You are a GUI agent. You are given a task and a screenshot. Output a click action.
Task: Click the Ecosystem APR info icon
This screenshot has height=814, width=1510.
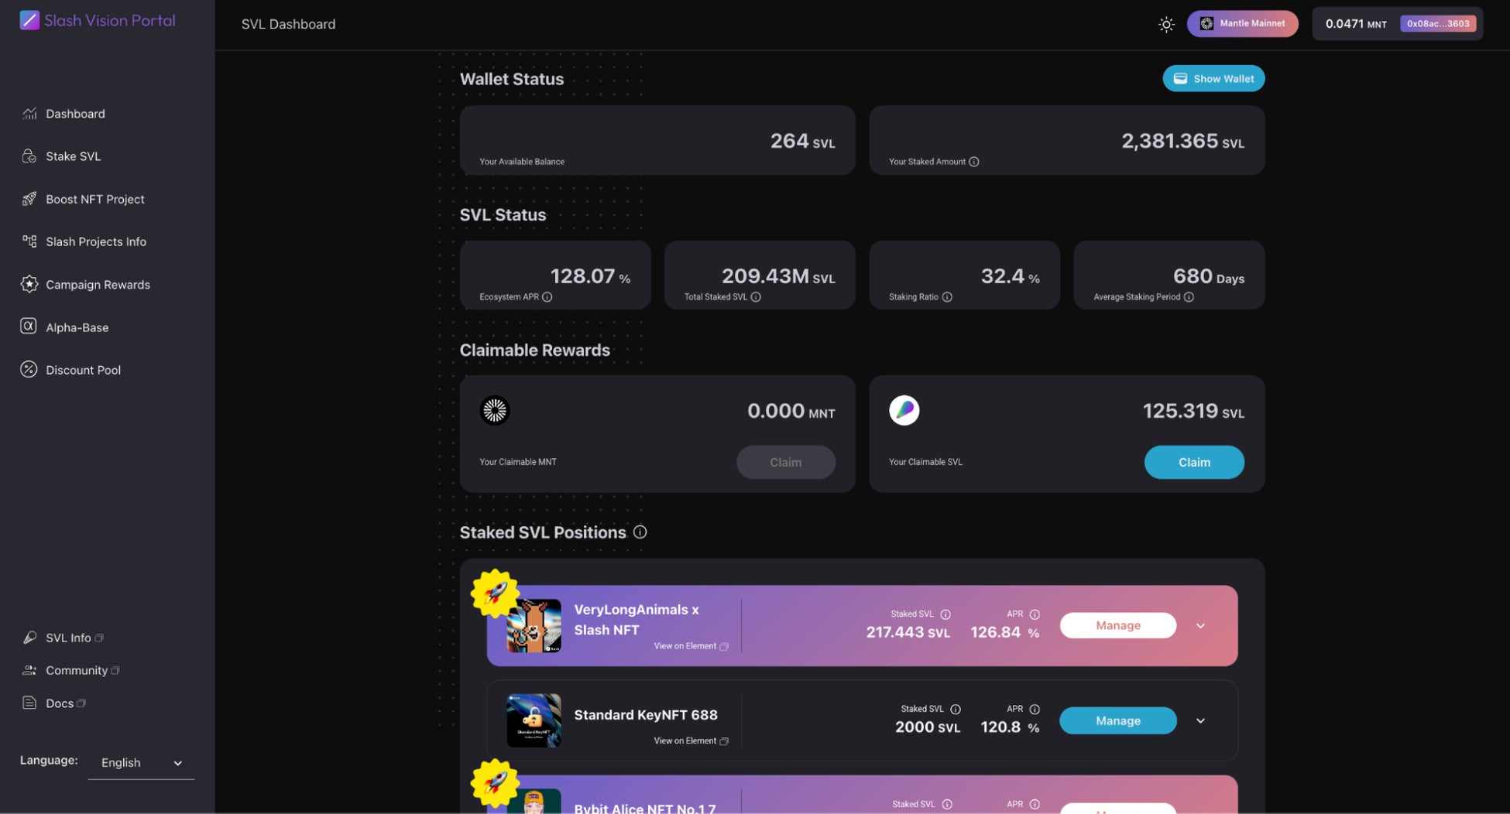click(547, 297)
